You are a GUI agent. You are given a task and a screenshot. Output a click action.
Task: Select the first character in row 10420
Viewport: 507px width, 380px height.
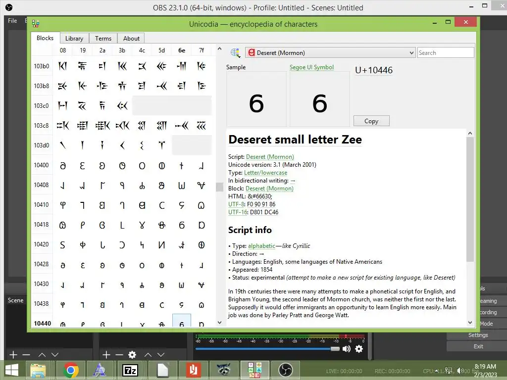63,244
